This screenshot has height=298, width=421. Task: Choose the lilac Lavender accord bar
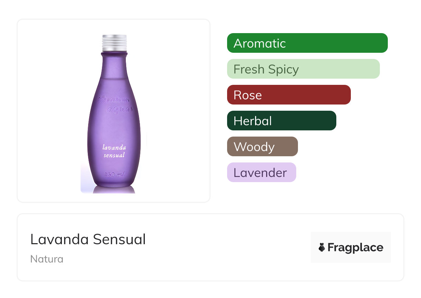click(x=261, y=172)
